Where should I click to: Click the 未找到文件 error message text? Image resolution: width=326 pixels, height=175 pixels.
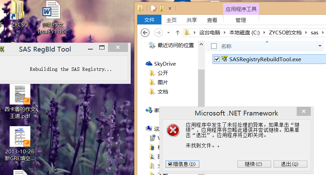click(202, 145)
